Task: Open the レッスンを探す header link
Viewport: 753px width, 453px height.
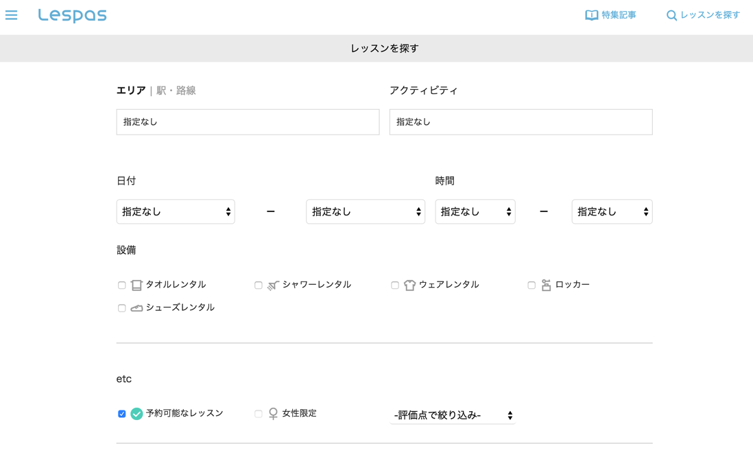Action: [x=704, y=15]
